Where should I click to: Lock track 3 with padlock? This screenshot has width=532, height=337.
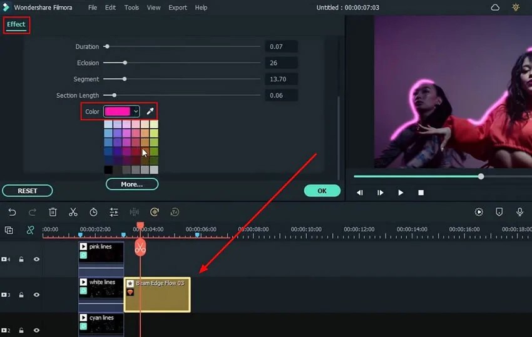(x=21, y=295)
